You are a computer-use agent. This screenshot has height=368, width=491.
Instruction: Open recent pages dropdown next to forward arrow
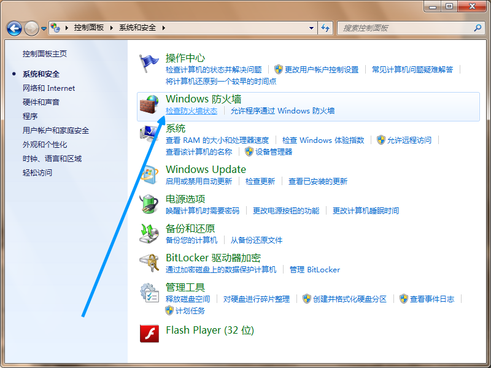point(44,28)
